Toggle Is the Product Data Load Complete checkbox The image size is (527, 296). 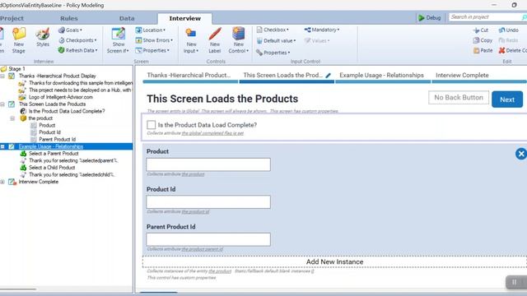(x=152, y=125)
